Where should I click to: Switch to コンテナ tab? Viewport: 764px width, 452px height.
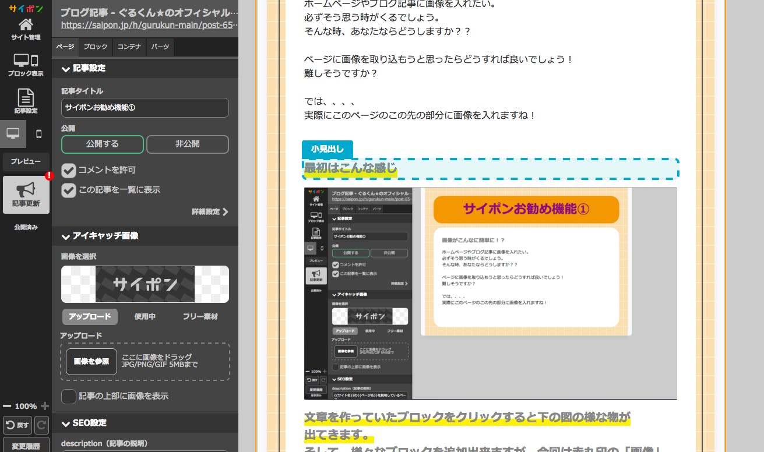(129, 47)
